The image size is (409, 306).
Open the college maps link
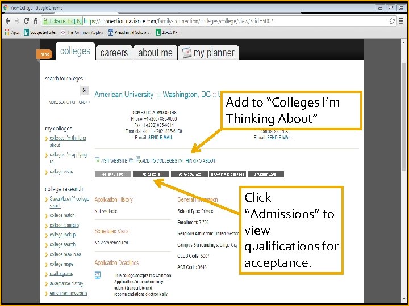(61, 264)
